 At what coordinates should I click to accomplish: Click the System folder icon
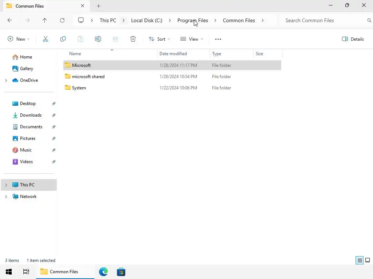point(67,88)
